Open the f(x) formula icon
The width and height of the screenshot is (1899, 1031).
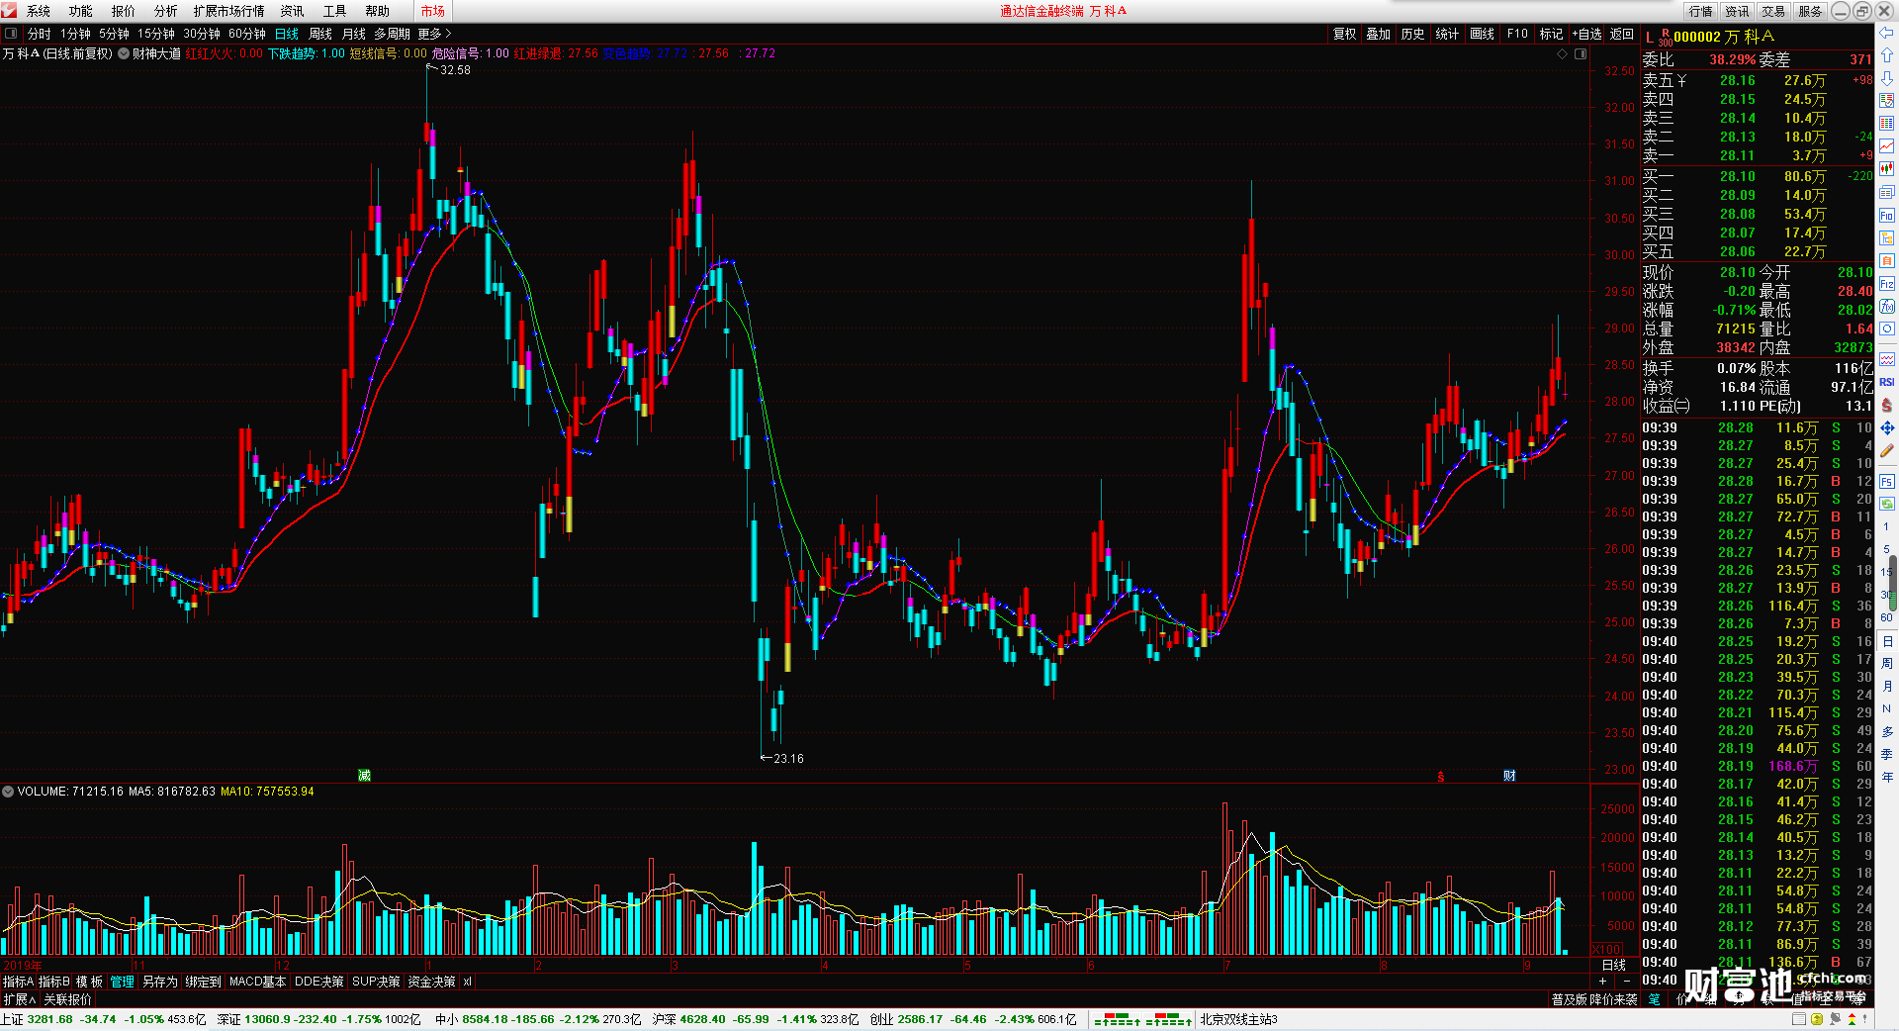click(x=1887, y=306)
